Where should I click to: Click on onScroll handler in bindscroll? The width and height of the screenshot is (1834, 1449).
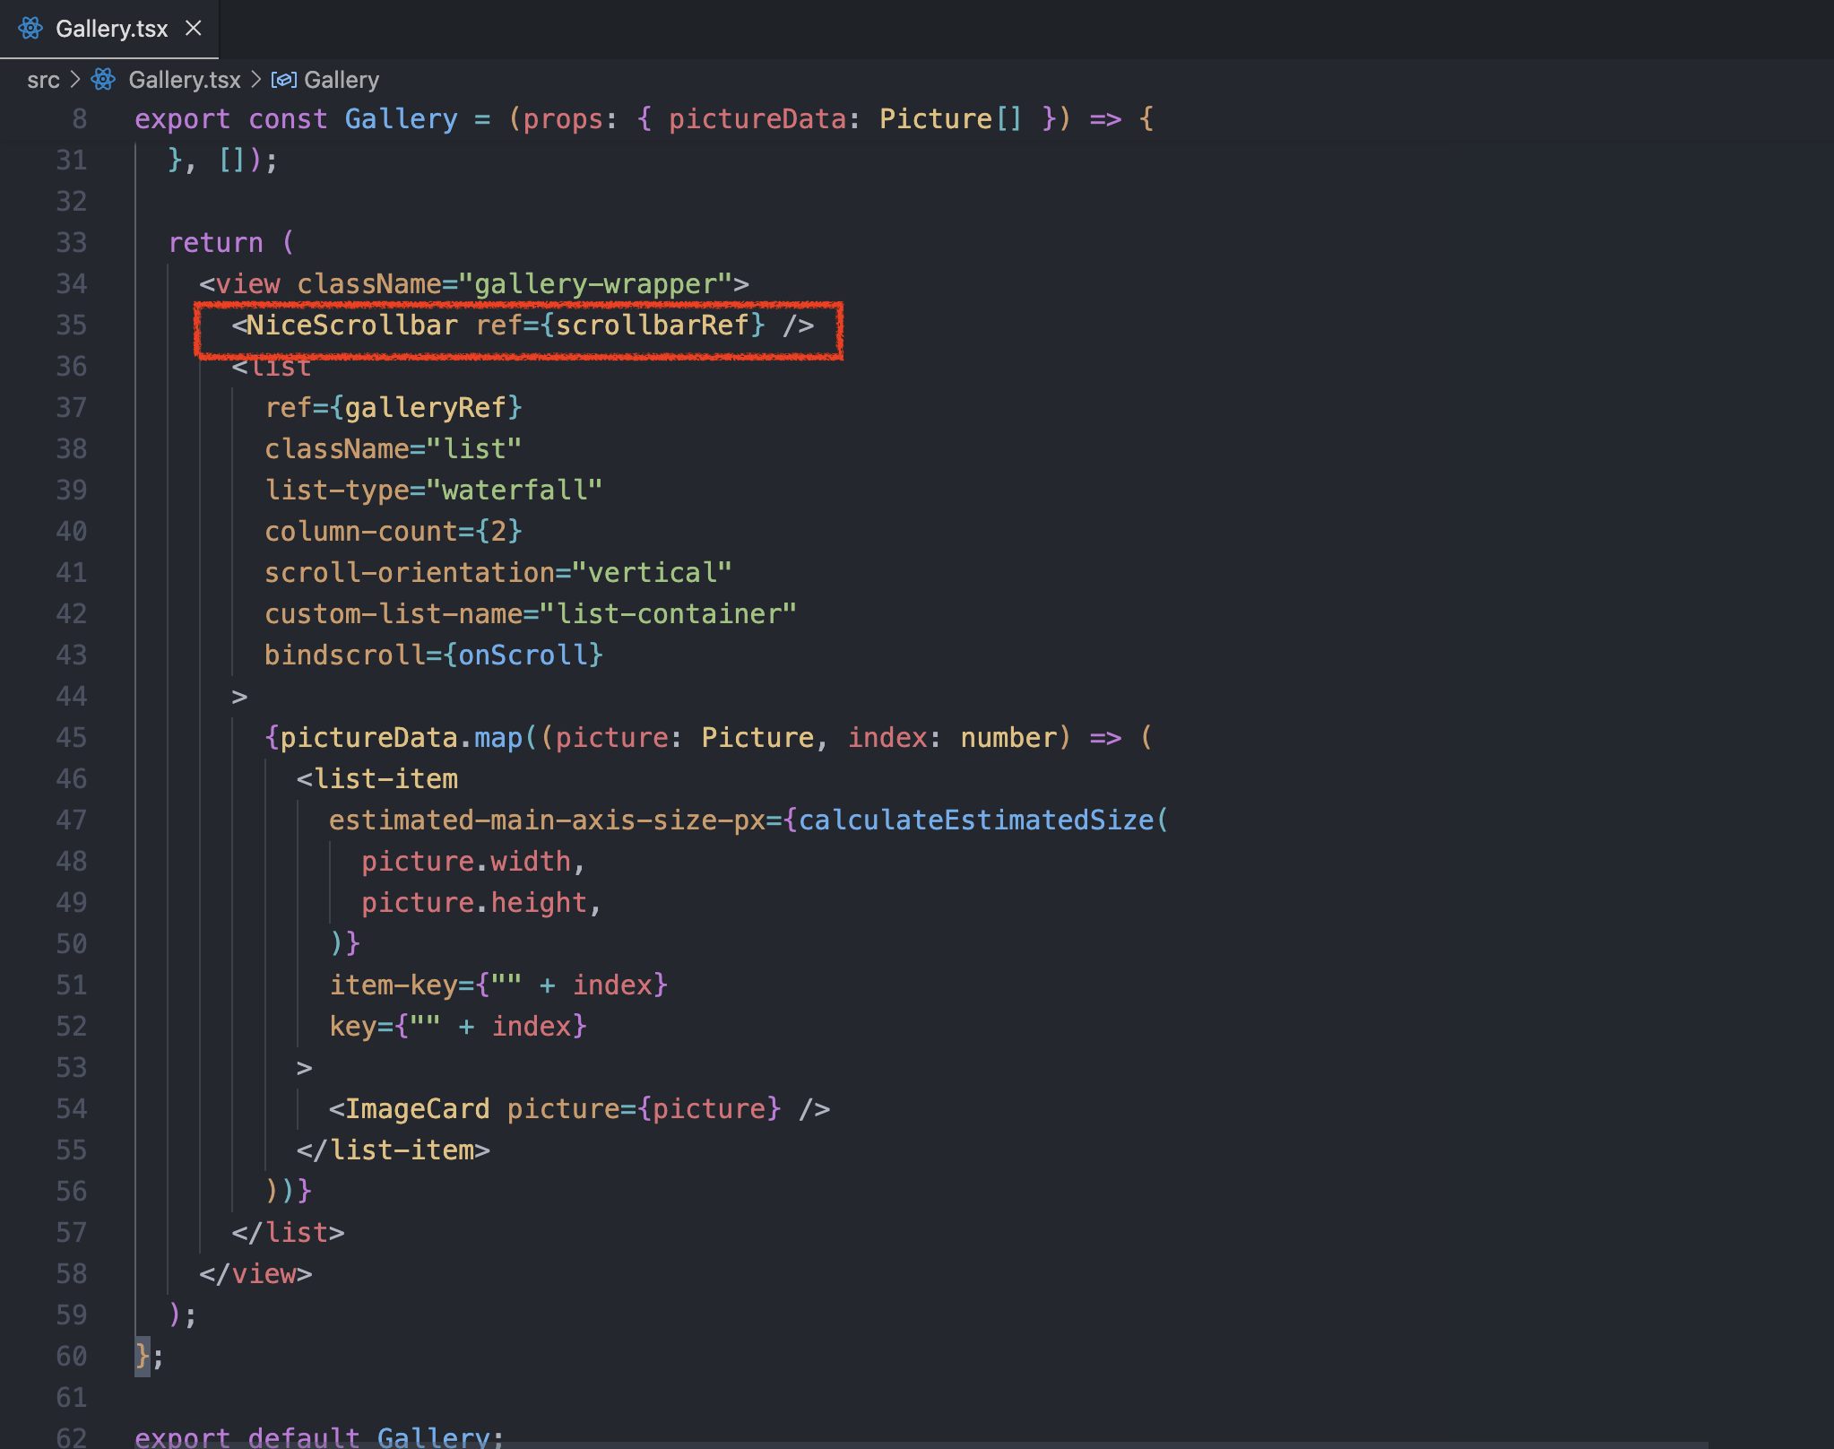[522, 655]
